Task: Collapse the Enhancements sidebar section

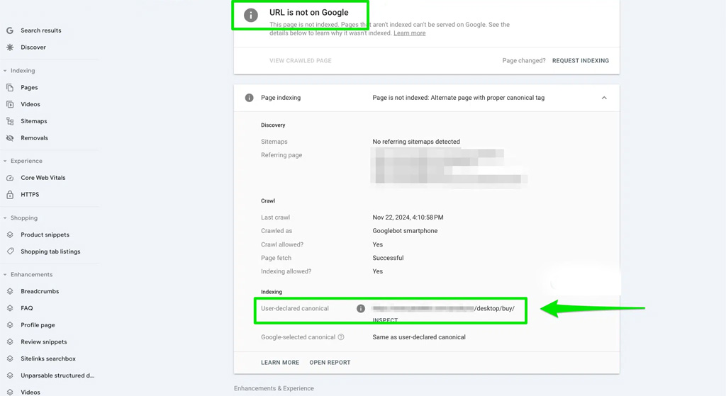Action: coord(5,275)
